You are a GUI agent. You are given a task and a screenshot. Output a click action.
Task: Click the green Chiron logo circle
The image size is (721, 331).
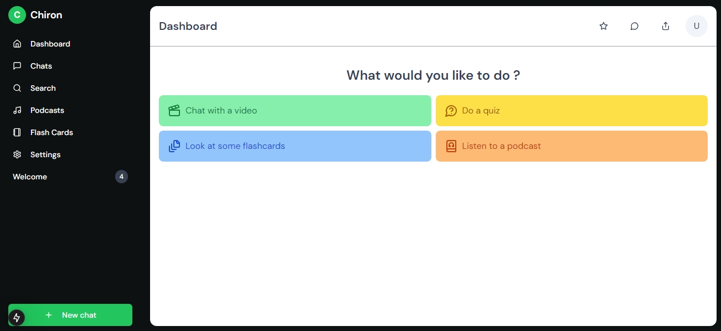pos(17,15)
